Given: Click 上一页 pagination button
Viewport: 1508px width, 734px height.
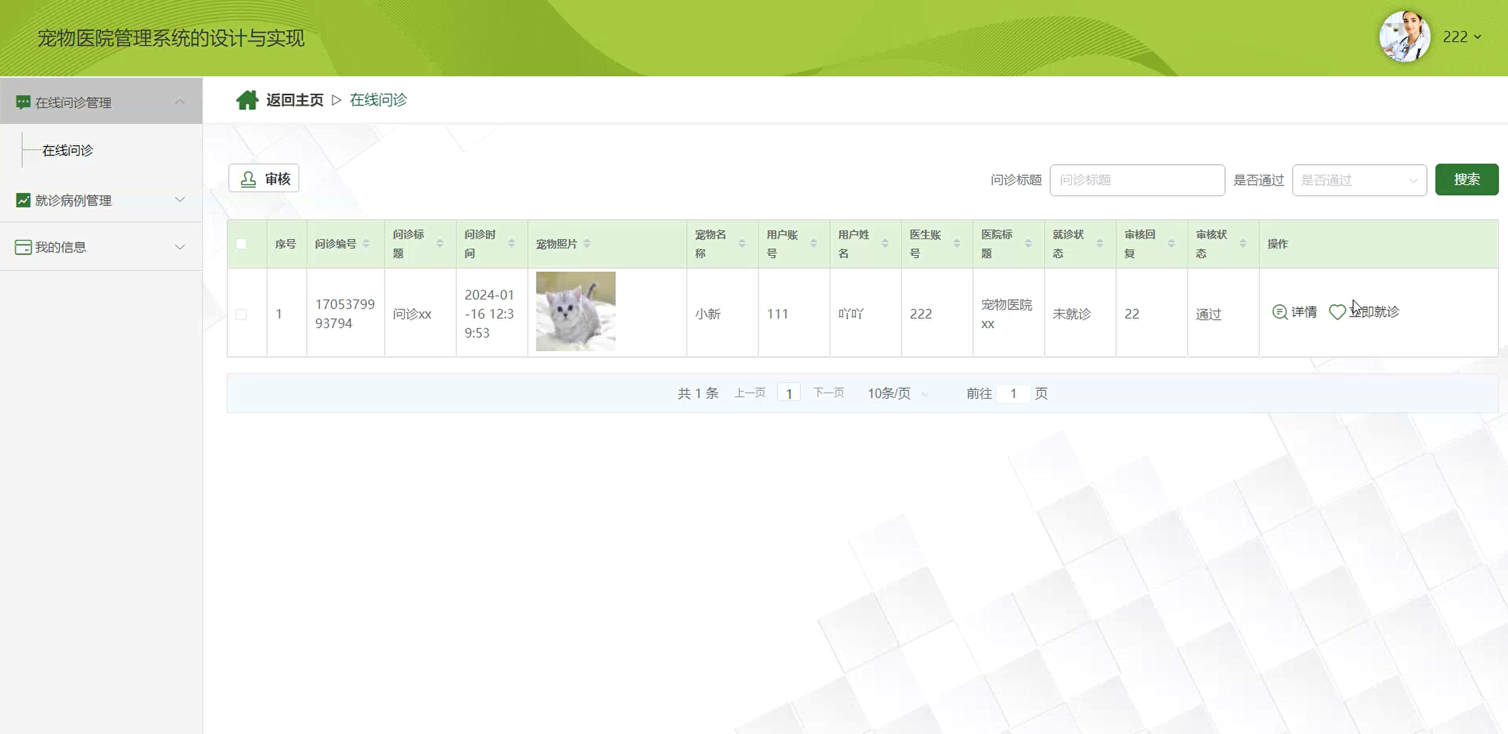Looking at the screenshot, I should [750, 392].
